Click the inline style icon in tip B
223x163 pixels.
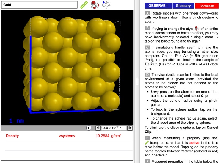(197, 29)
